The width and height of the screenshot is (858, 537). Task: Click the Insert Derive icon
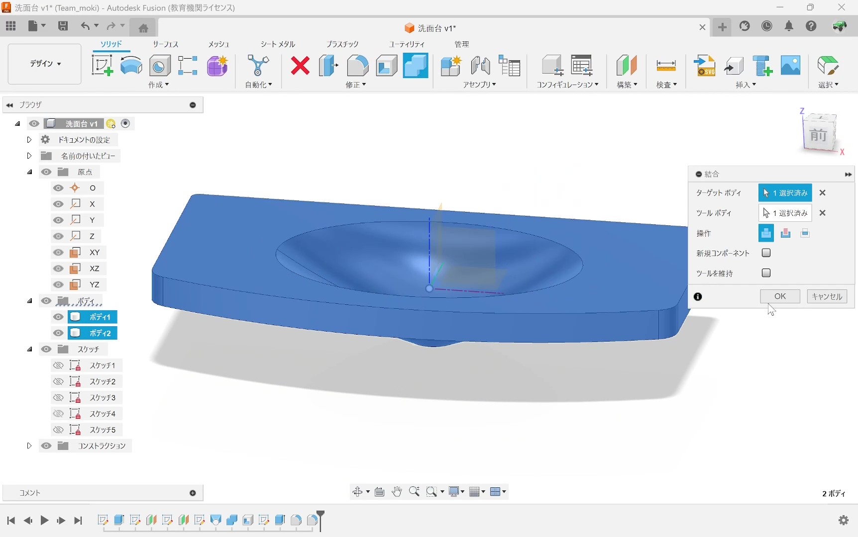(734, 66)
